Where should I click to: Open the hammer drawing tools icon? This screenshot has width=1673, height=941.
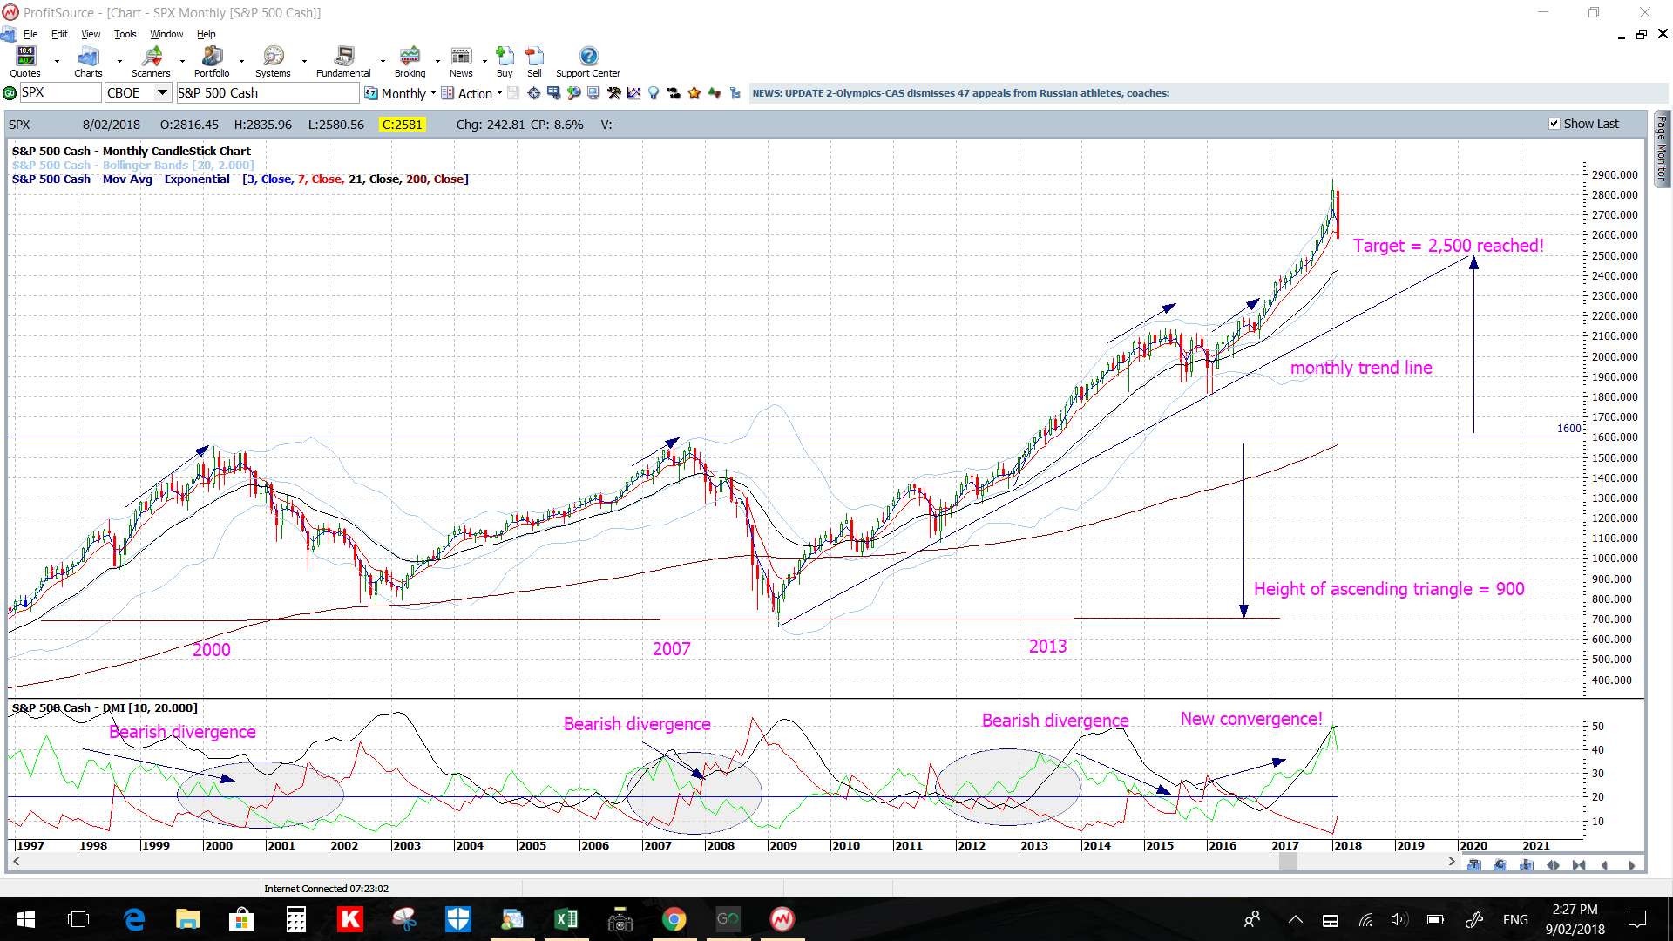[614, 93]
